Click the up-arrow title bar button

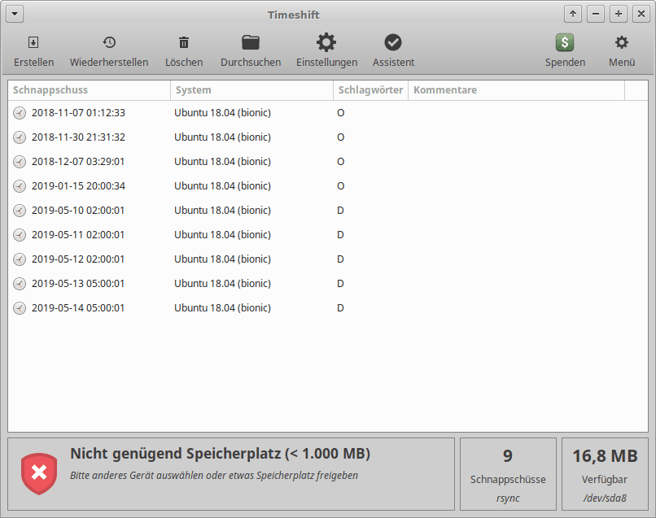coord(573,14)
